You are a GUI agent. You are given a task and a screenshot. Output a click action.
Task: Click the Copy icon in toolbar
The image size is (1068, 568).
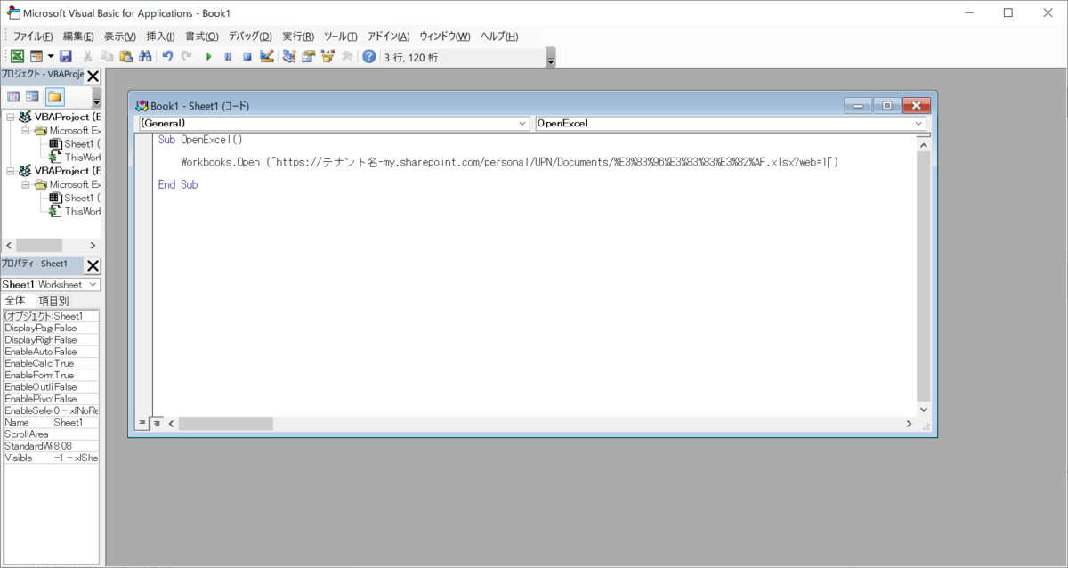tap(107, 56)
